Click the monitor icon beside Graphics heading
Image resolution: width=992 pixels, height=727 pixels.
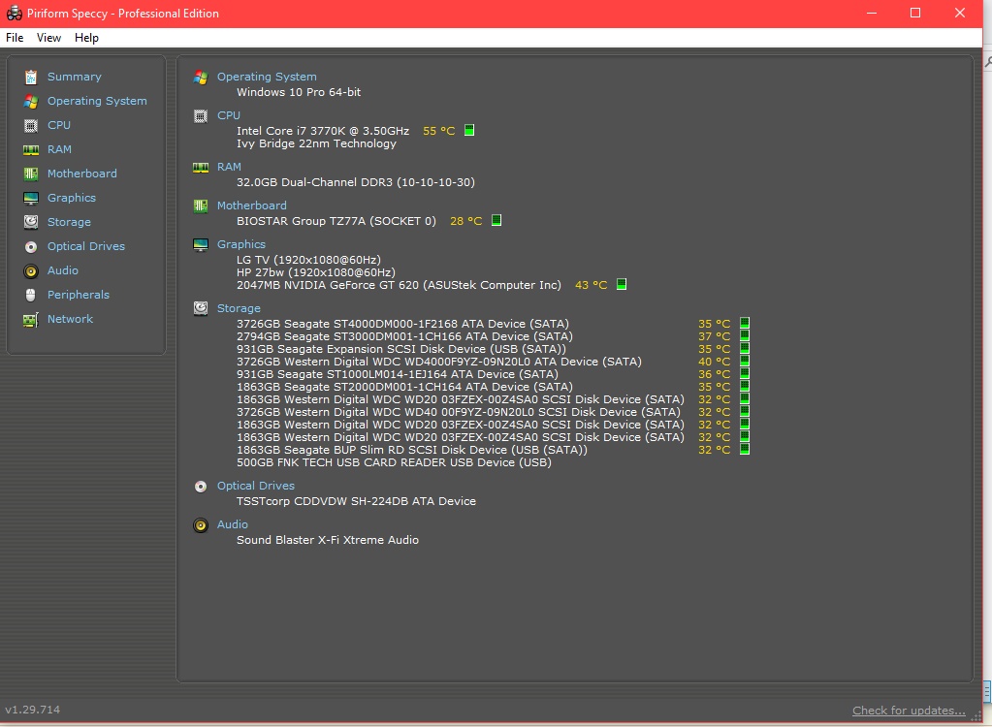pos(201,244)
